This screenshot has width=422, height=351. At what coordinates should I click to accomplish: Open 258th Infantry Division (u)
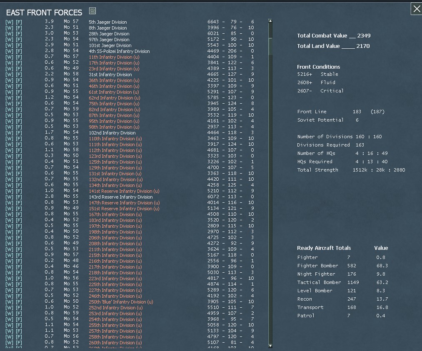(x=115, y=337)
